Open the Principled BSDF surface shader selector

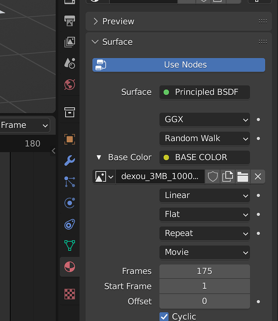(205, 92)
